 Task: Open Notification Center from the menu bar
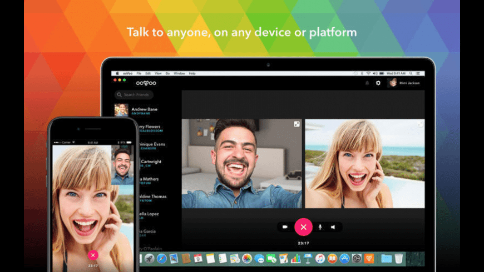(418, 74)
